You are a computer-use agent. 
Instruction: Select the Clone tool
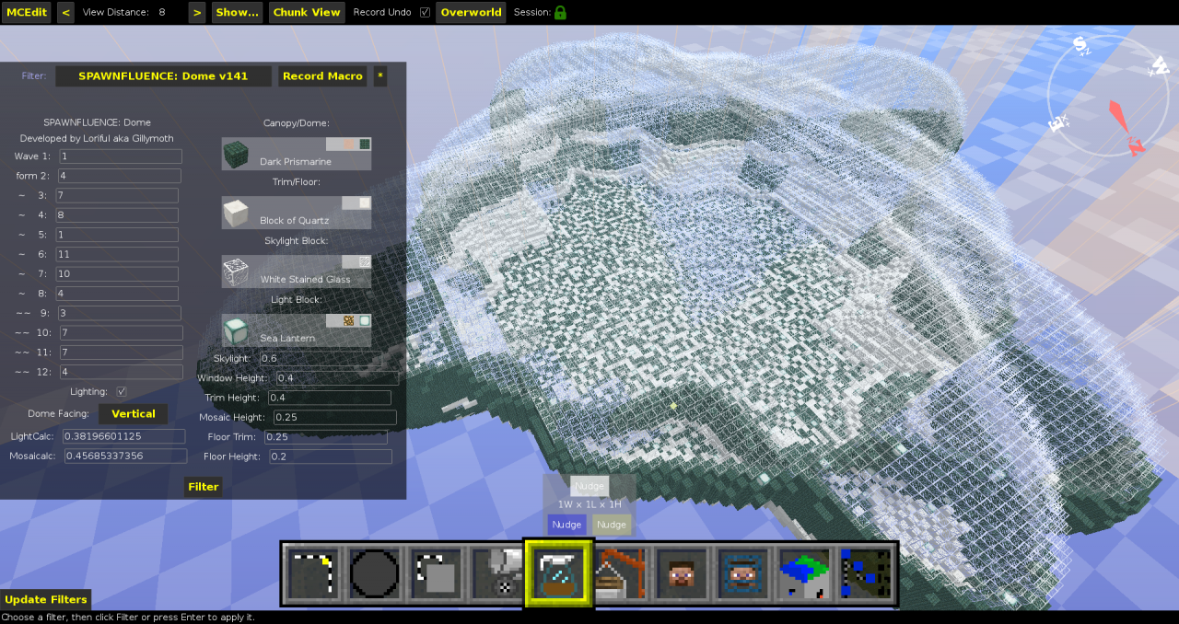436,572
